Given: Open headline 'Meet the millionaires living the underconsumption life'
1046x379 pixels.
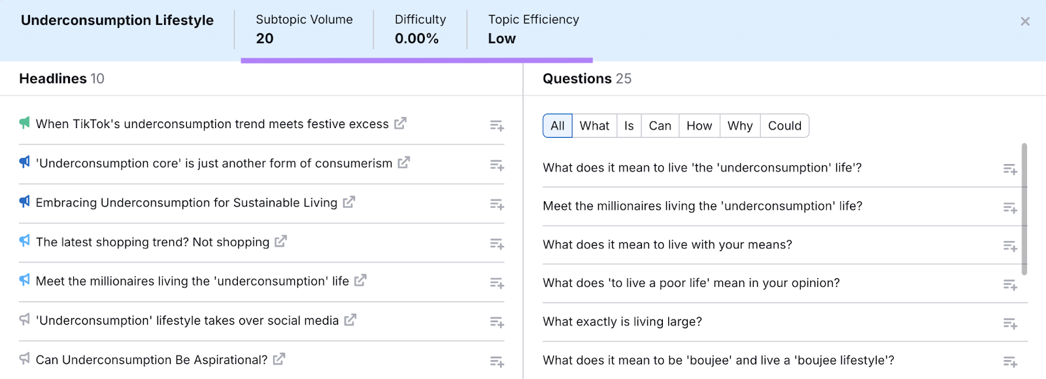Looking at the screenshot, I should 192,281.
